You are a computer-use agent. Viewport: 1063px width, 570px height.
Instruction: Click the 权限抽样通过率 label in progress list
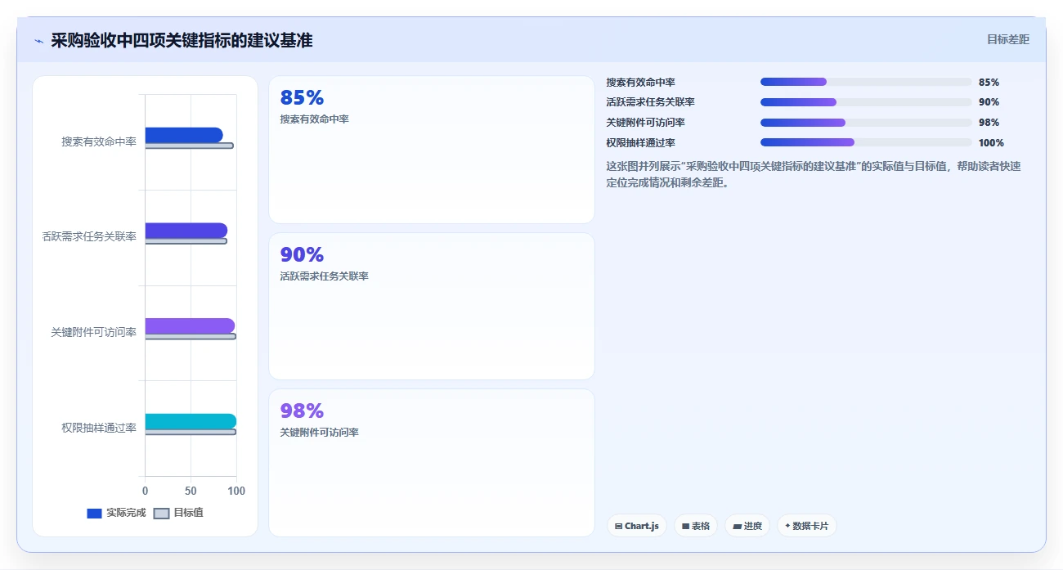click(x=640, y=143)
